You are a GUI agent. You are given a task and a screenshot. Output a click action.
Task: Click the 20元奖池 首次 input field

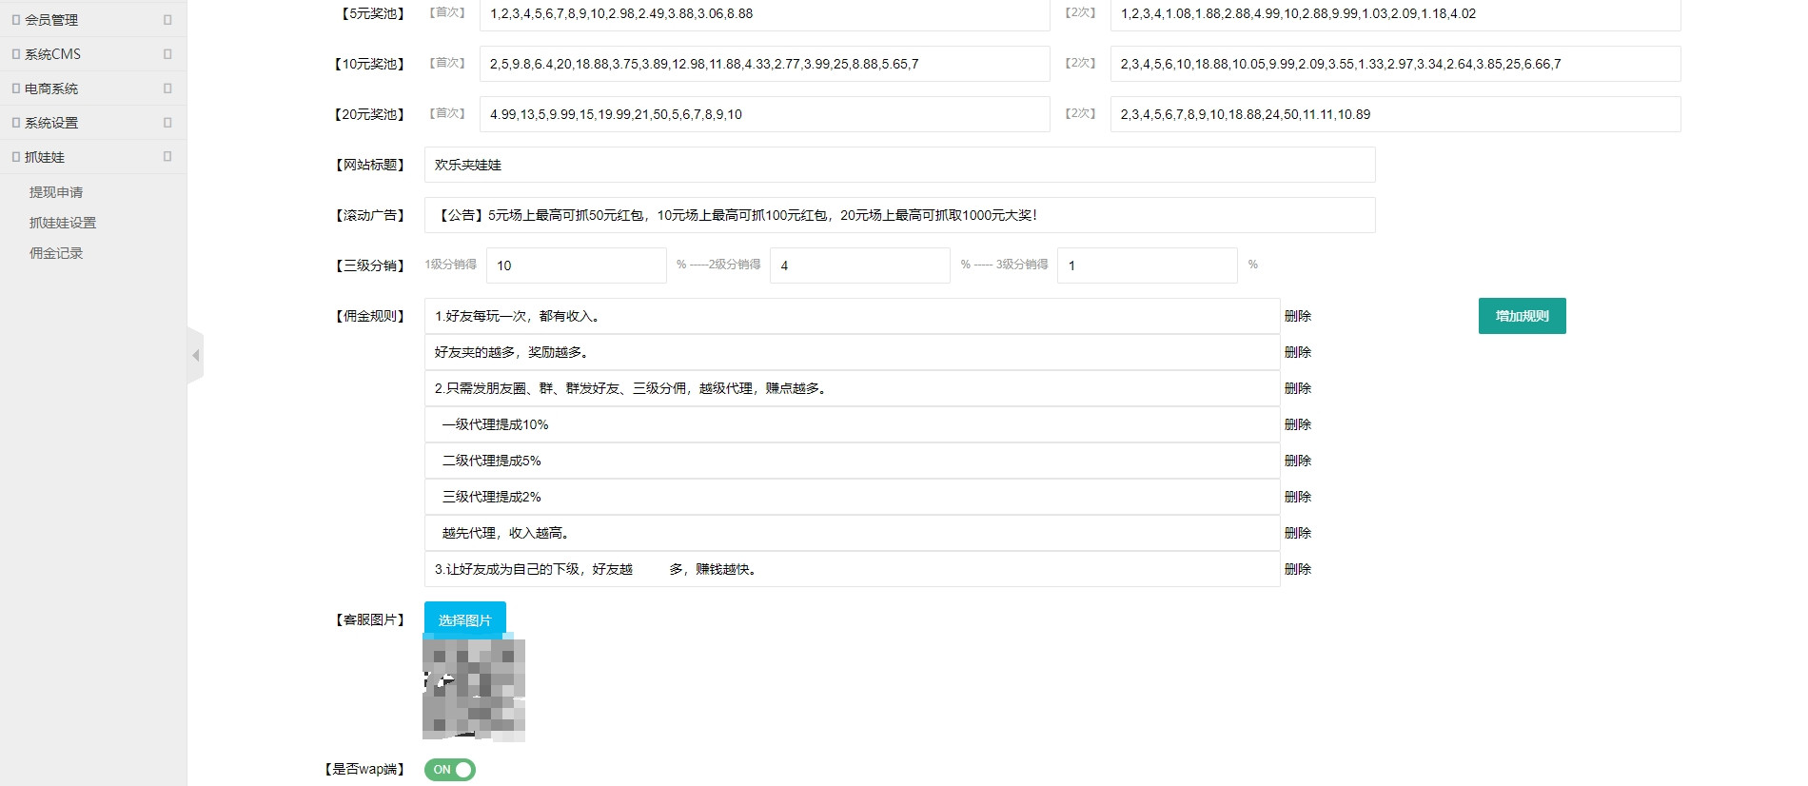coord(764,114)
